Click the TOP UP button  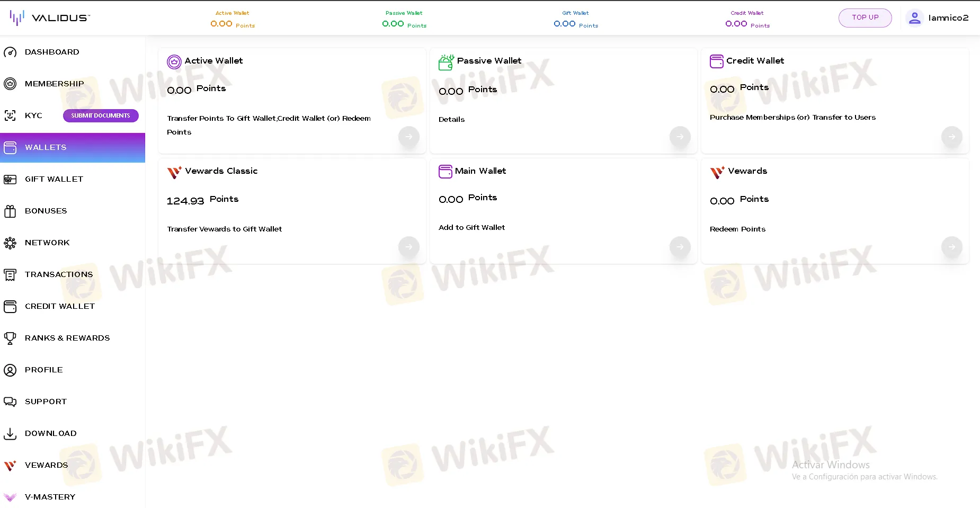click(x=865, y=17)
